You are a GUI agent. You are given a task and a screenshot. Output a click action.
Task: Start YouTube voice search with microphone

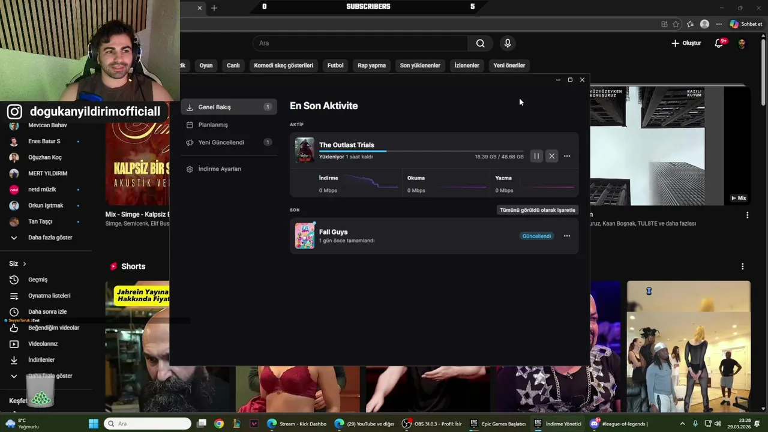point(508,43)
